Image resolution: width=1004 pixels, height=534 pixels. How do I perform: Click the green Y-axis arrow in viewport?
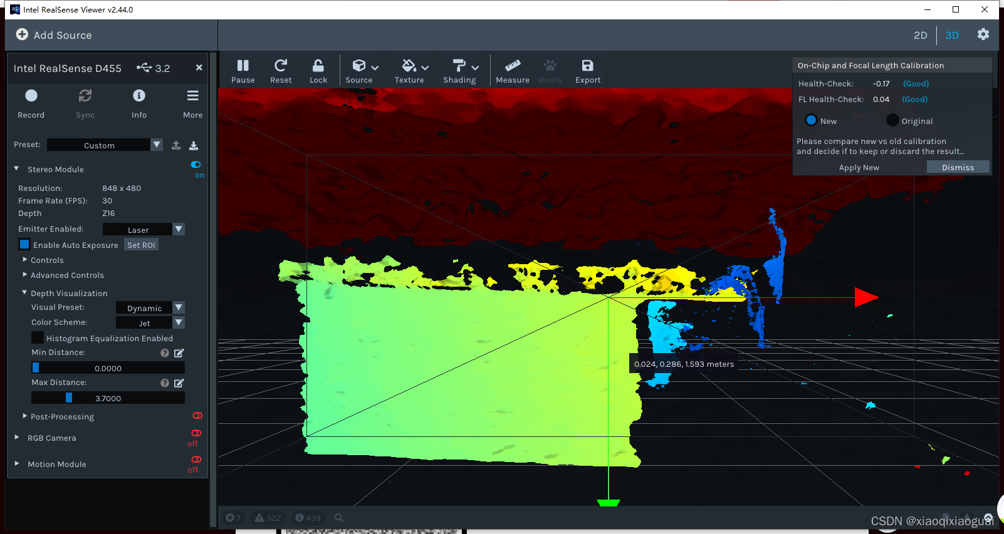(608, 502)
